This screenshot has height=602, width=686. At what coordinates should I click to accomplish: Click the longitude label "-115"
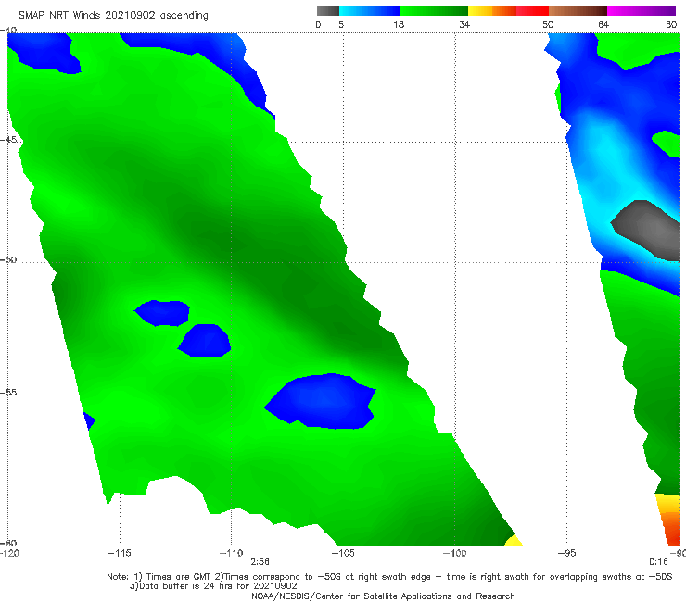point(120,553)
